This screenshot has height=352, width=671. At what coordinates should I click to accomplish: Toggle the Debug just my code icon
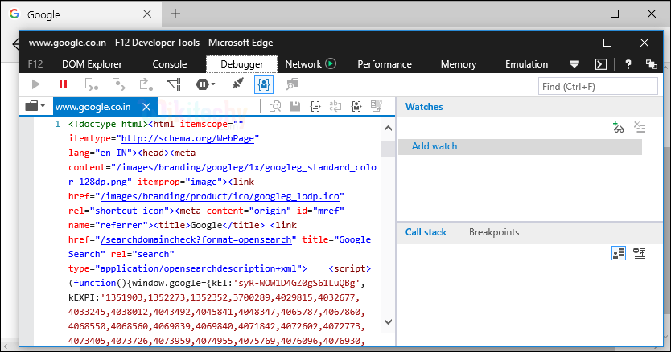coord(264,84)
